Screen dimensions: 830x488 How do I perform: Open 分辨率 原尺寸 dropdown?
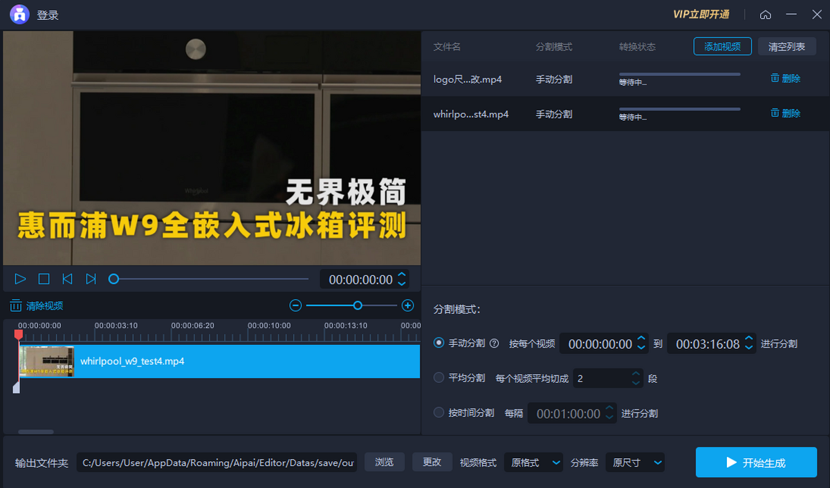coord(635,462)
